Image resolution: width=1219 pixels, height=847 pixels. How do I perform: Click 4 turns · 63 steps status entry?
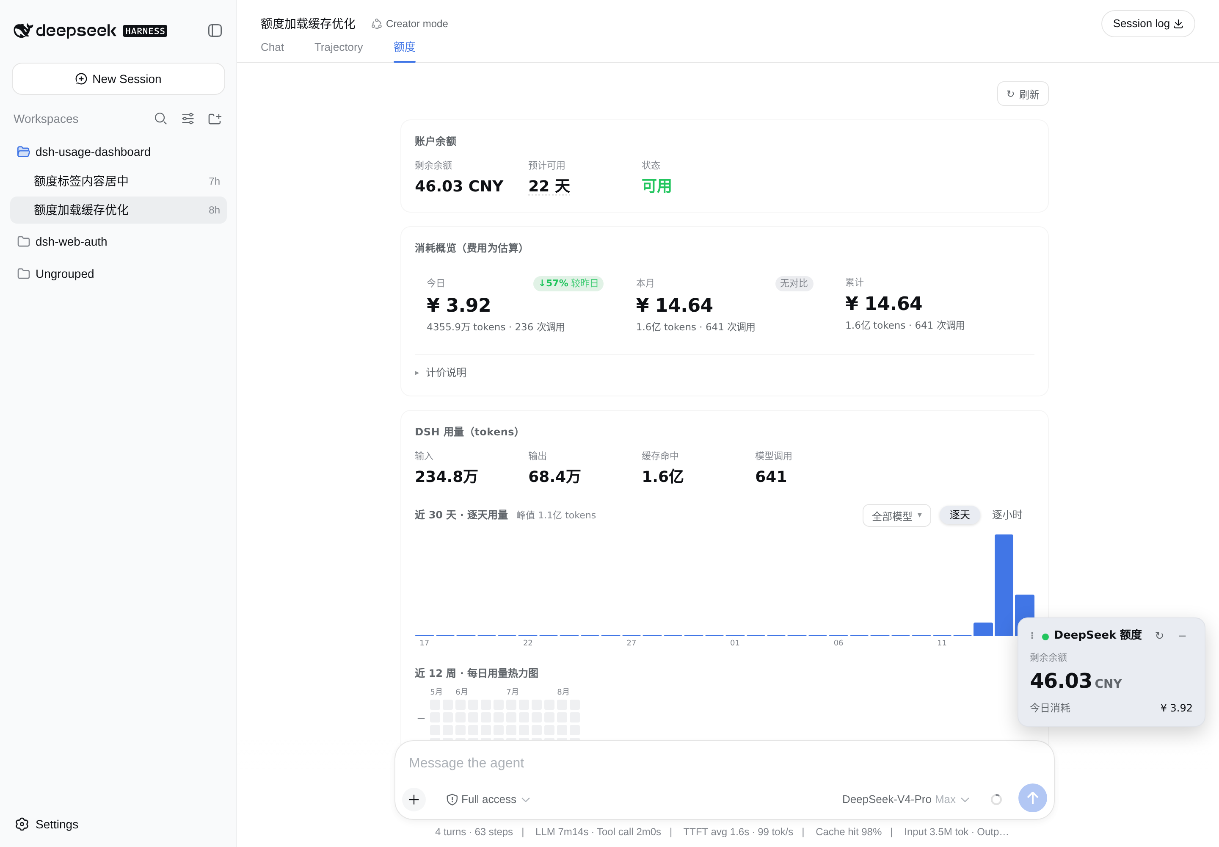[474, 832]
